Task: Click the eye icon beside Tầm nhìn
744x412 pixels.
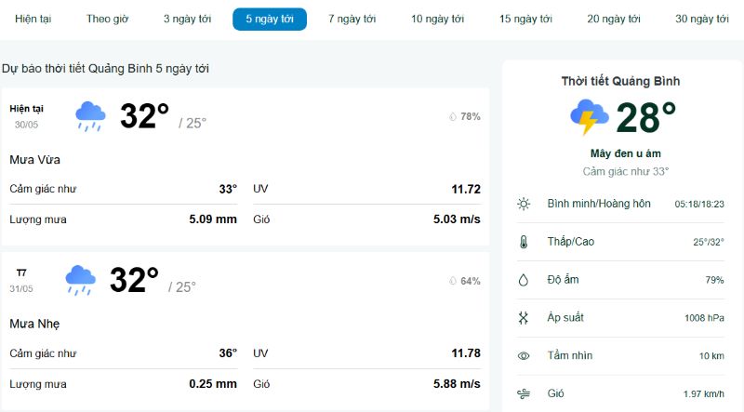Action: coord(524,355)
